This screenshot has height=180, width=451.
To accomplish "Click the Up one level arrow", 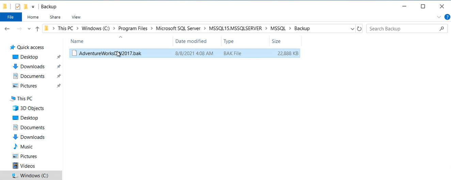I will pyautogui.click(x=37, y=29).
